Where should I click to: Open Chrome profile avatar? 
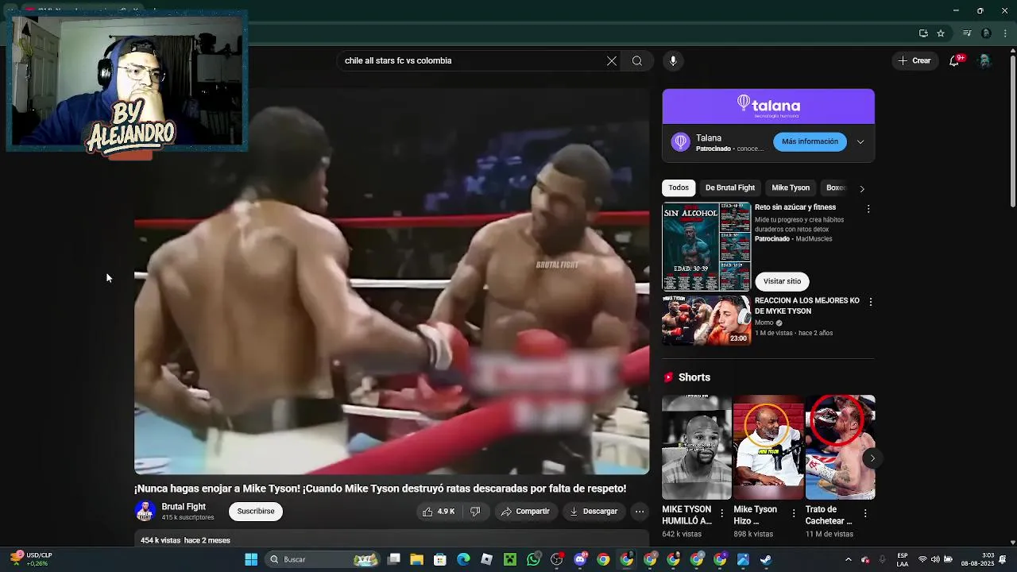(x=986, y=33)
